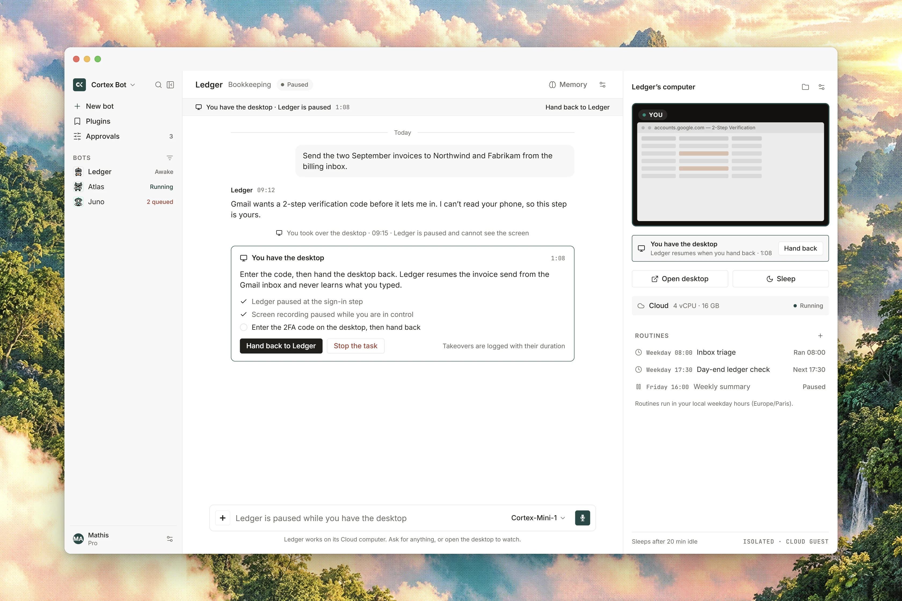Click the 2 queued status for Juno
Screen dimensions: 902x601
click(160, 202)
